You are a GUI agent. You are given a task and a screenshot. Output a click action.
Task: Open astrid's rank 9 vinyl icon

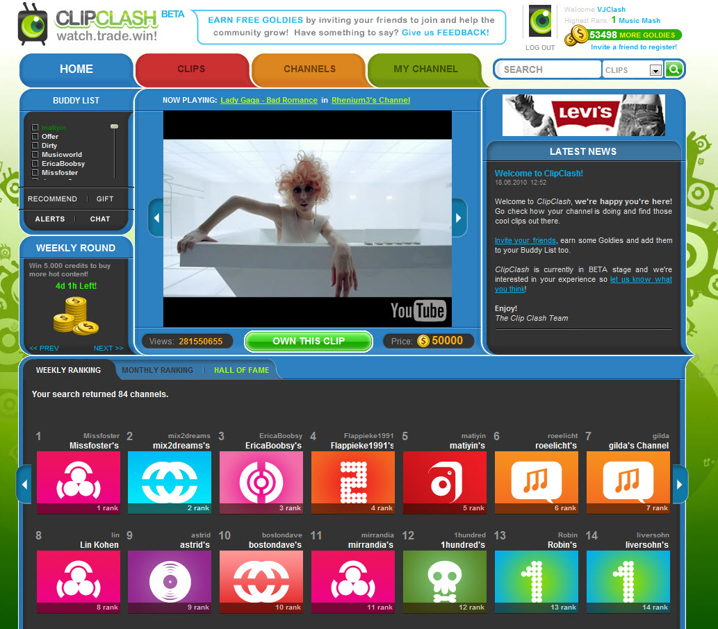point(170,581)
